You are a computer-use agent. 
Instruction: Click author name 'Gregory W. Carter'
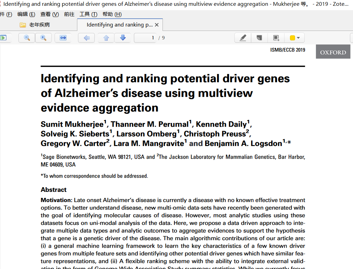tap(73, 143)
